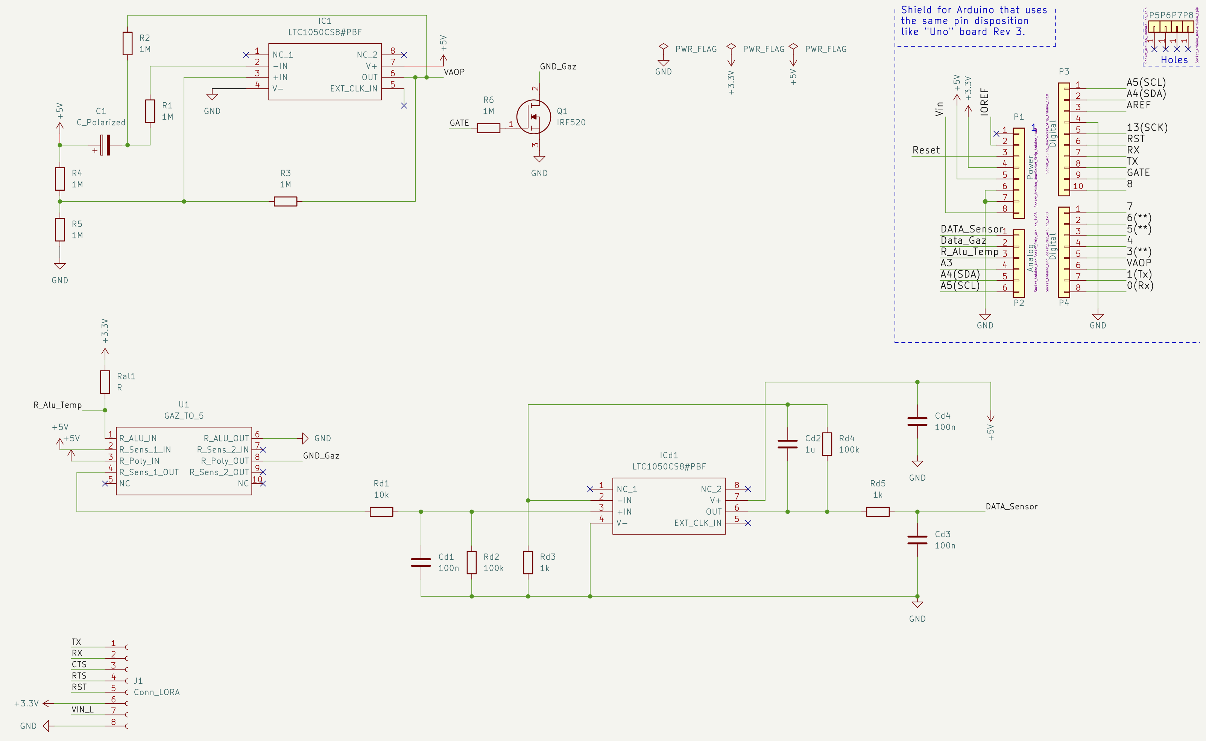Click the GATE label on P3 pin 9

1138,173
